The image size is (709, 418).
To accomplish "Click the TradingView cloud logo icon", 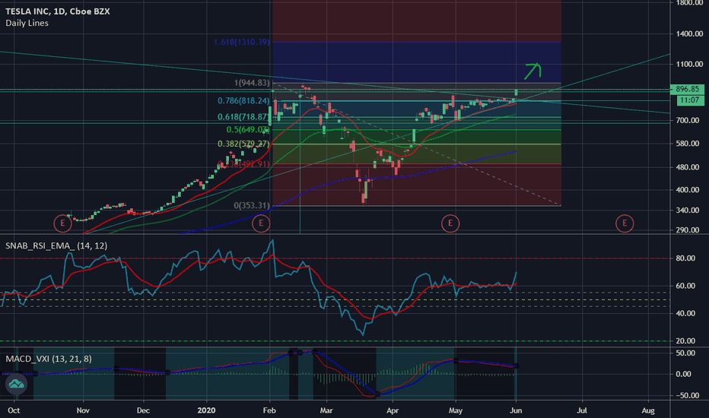I will click(x=16, y=384).
